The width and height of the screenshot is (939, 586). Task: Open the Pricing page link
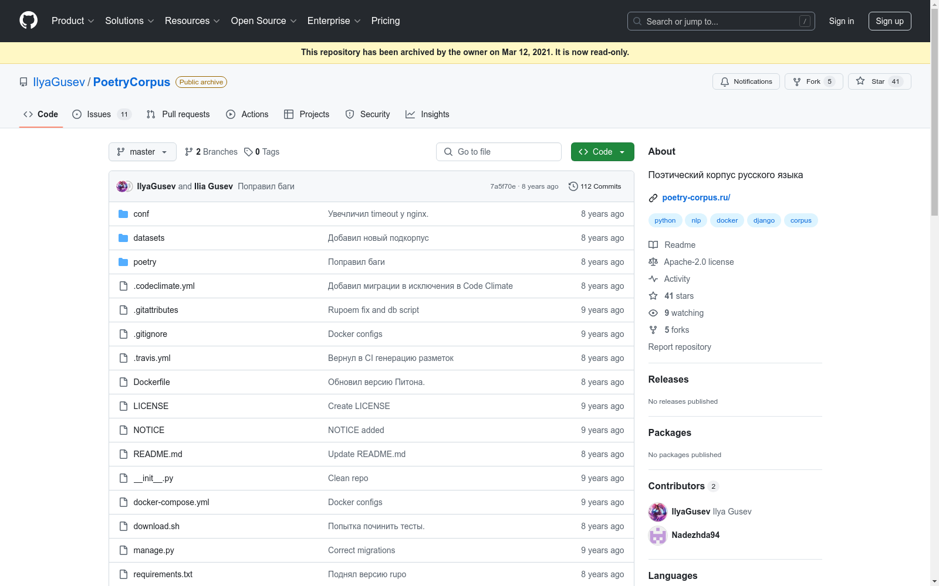(x=386, y=21)
